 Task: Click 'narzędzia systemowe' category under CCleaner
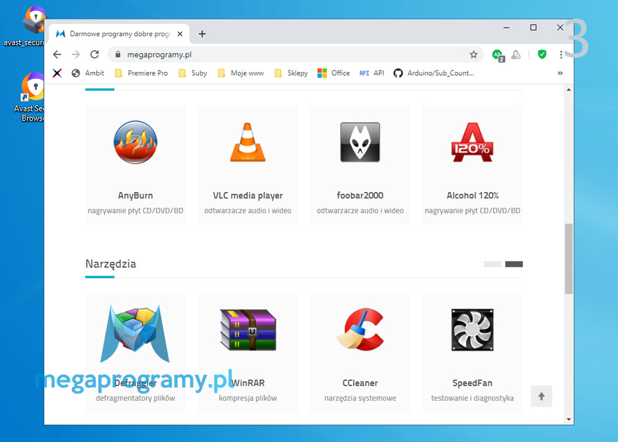click(x=360, y=398)
